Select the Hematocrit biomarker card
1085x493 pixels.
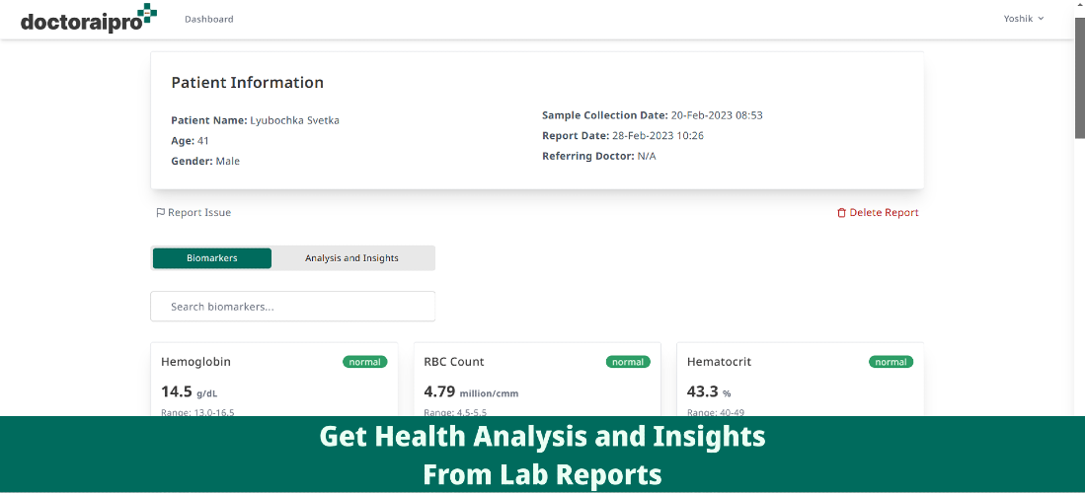point(800,380)
